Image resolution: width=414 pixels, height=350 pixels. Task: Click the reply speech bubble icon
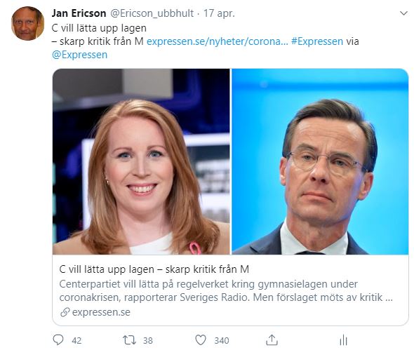[58, 339]
